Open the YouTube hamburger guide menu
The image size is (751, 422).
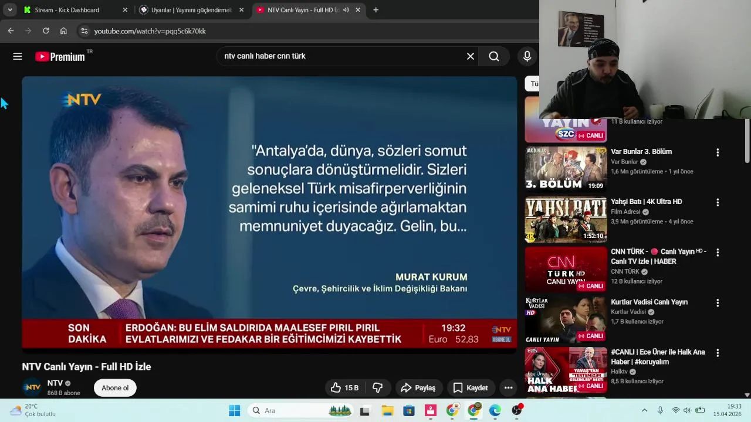pyautogui.click(x=18, y=56)
